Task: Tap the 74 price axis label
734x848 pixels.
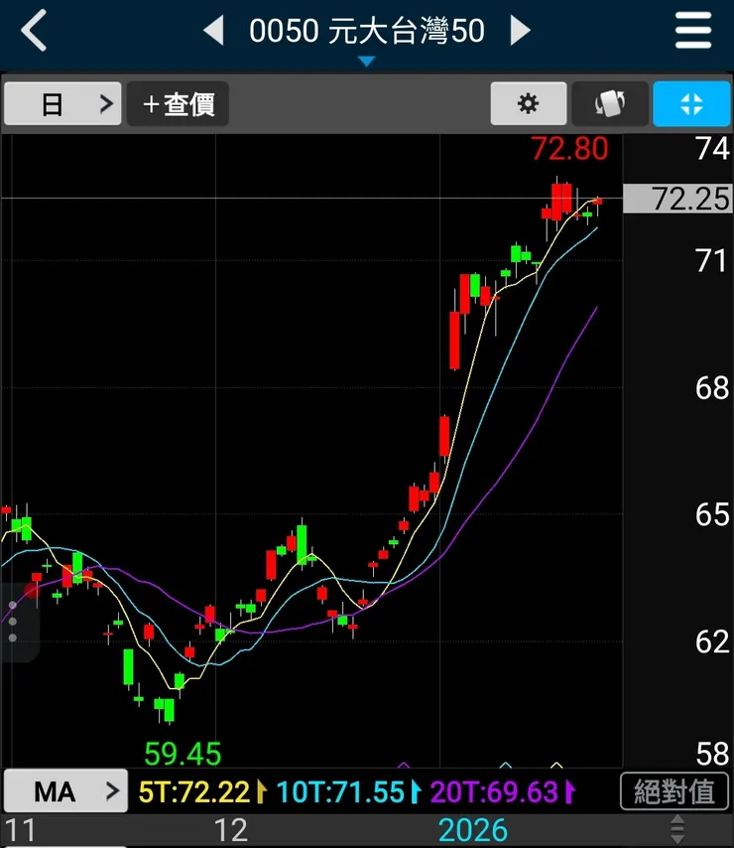Action: [712, 149]
